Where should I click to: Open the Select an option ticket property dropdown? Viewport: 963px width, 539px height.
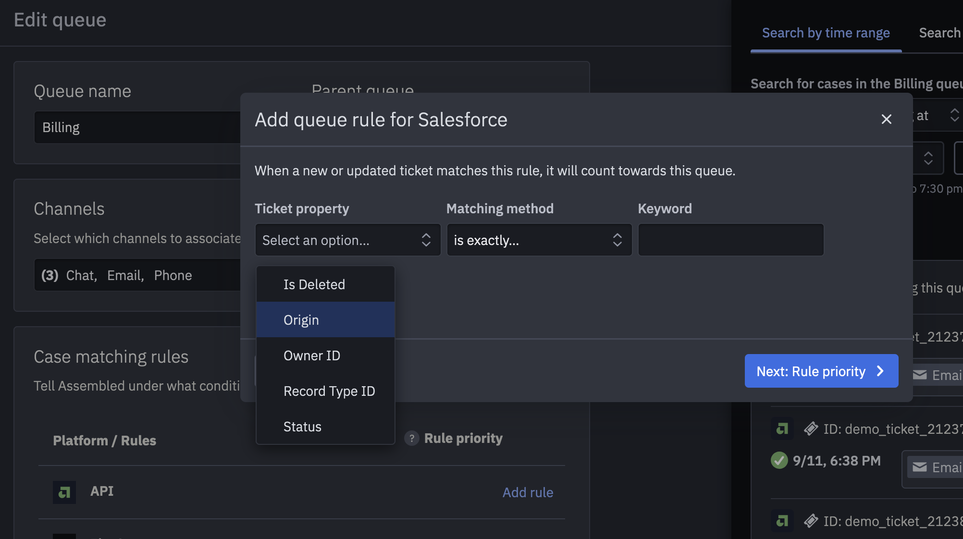coord(347,240)
